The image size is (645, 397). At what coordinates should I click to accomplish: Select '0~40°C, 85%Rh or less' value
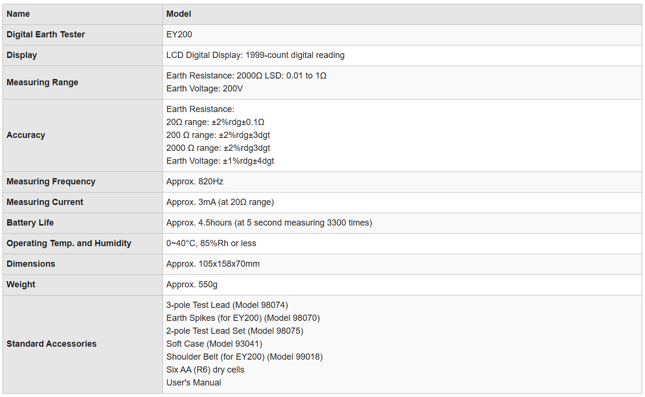point(211,243)
